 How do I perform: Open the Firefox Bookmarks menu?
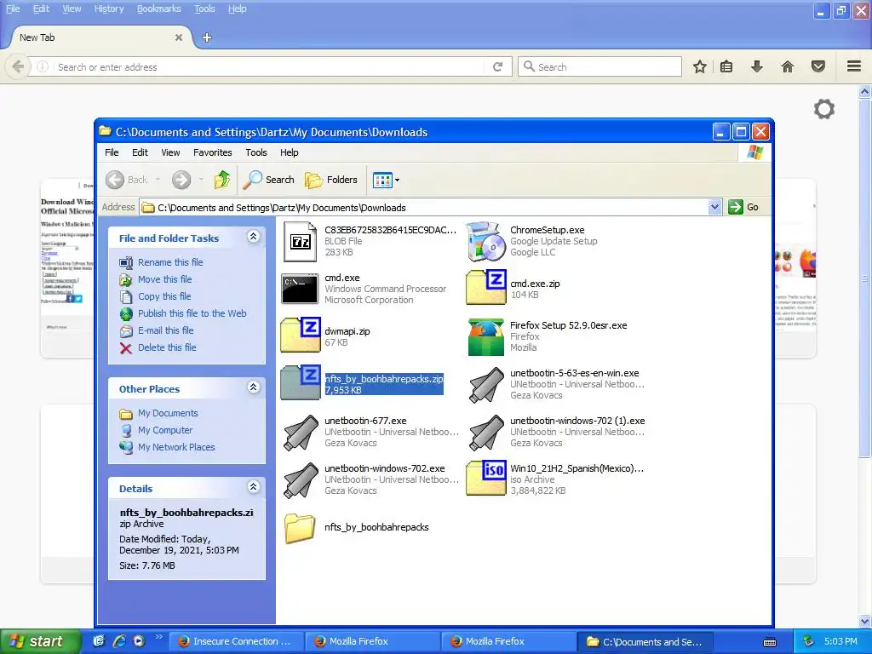point(159,9)
